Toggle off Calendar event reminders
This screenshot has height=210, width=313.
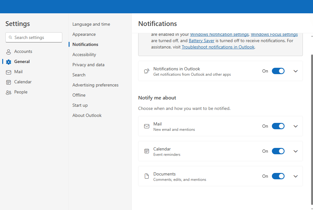[278, 151]
